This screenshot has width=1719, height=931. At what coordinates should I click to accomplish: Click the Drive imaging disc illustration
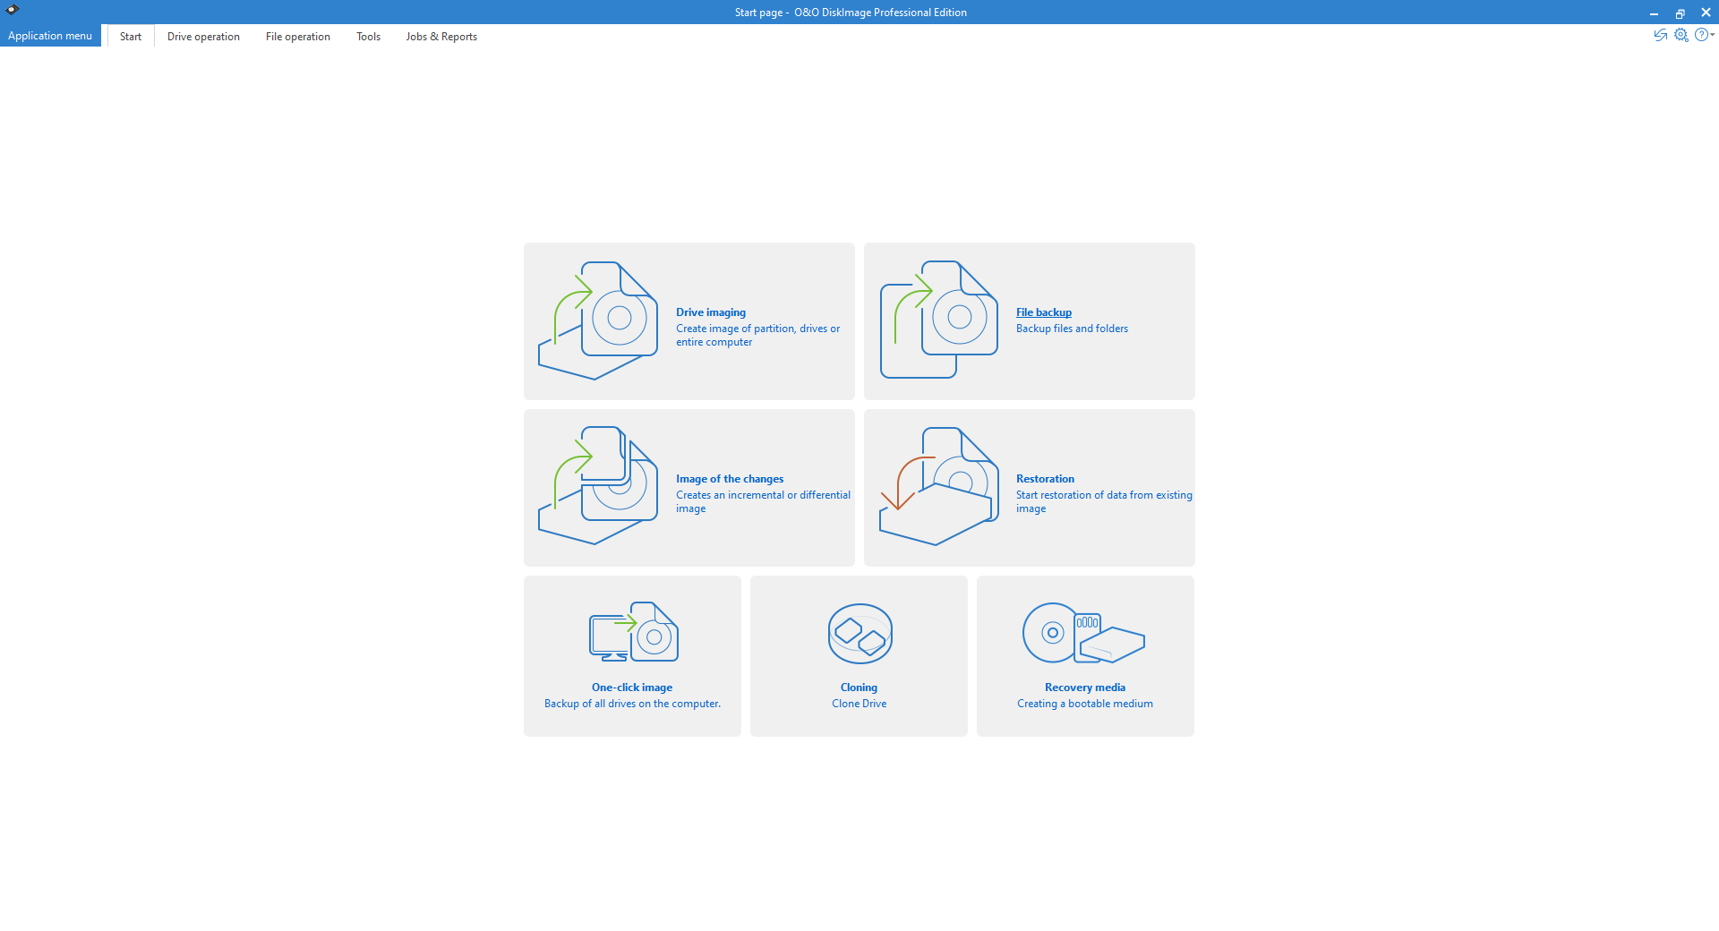pos(598,320)
